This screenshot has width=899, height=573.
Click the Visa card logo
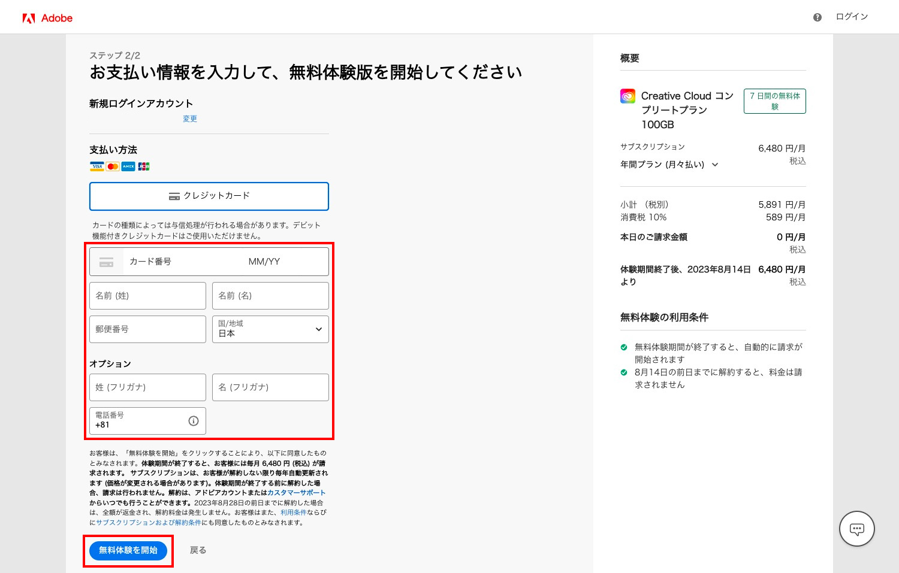[x=97, y=166]
